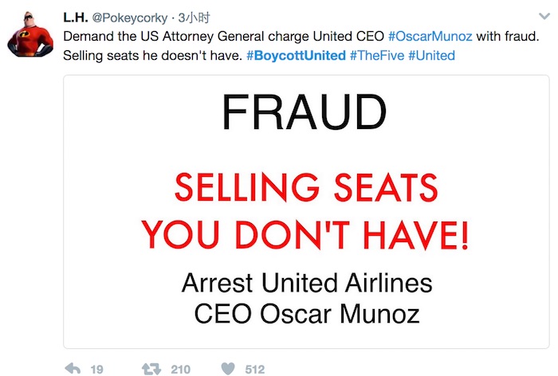This screenshot has width=558, height=376.
Task: Like the tweet with the heart icon
Action: pos(227,370)
